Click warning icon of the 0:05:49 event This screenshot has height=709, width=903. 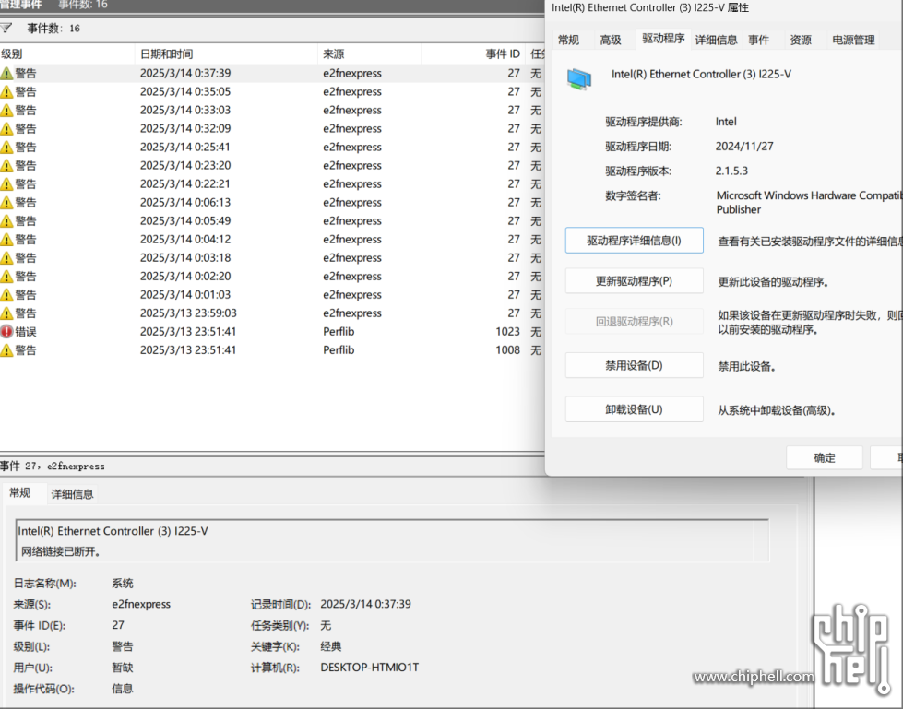(6, 220)
